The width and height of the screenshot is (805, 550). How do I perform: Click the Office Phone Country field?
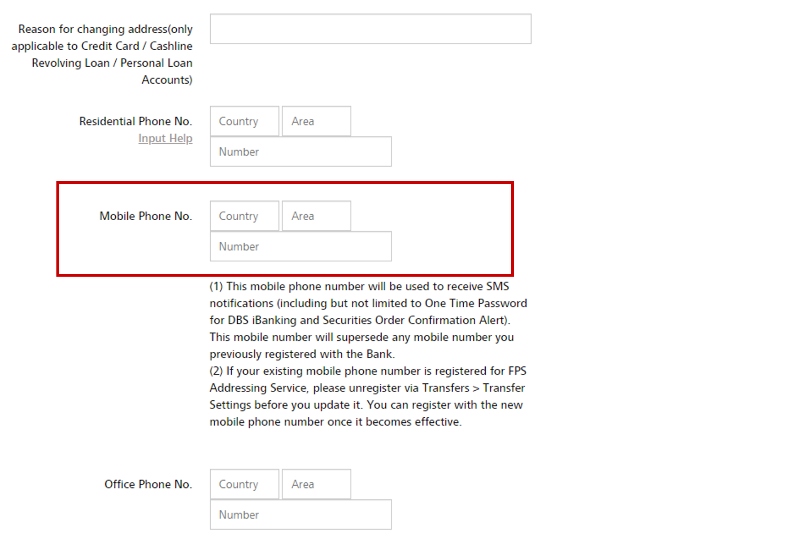click(244, 484)
